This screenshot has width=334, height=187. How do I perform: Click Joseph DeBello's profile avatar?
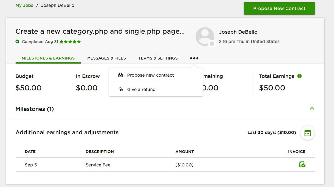205,37
